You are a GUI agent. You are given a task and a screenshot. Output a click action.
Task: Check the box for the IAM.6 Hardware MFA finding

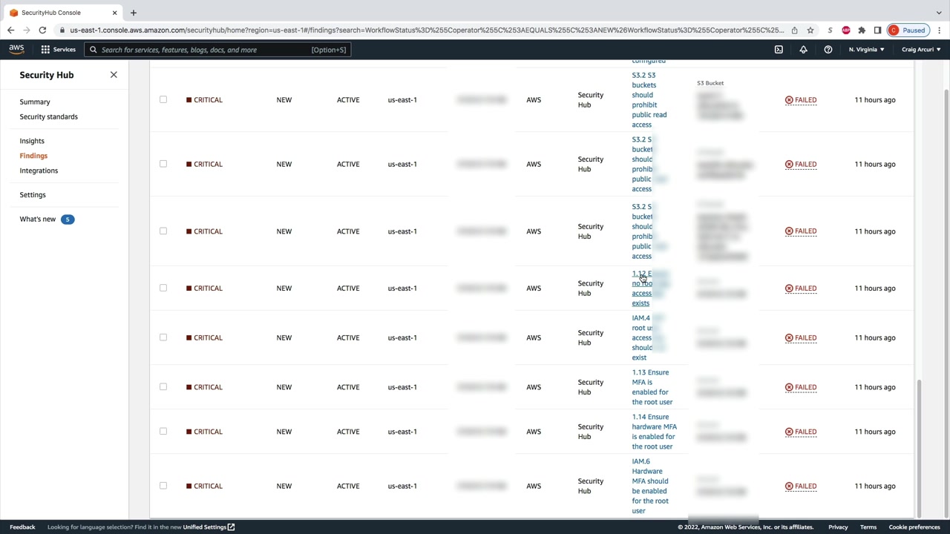pos(163,486)
